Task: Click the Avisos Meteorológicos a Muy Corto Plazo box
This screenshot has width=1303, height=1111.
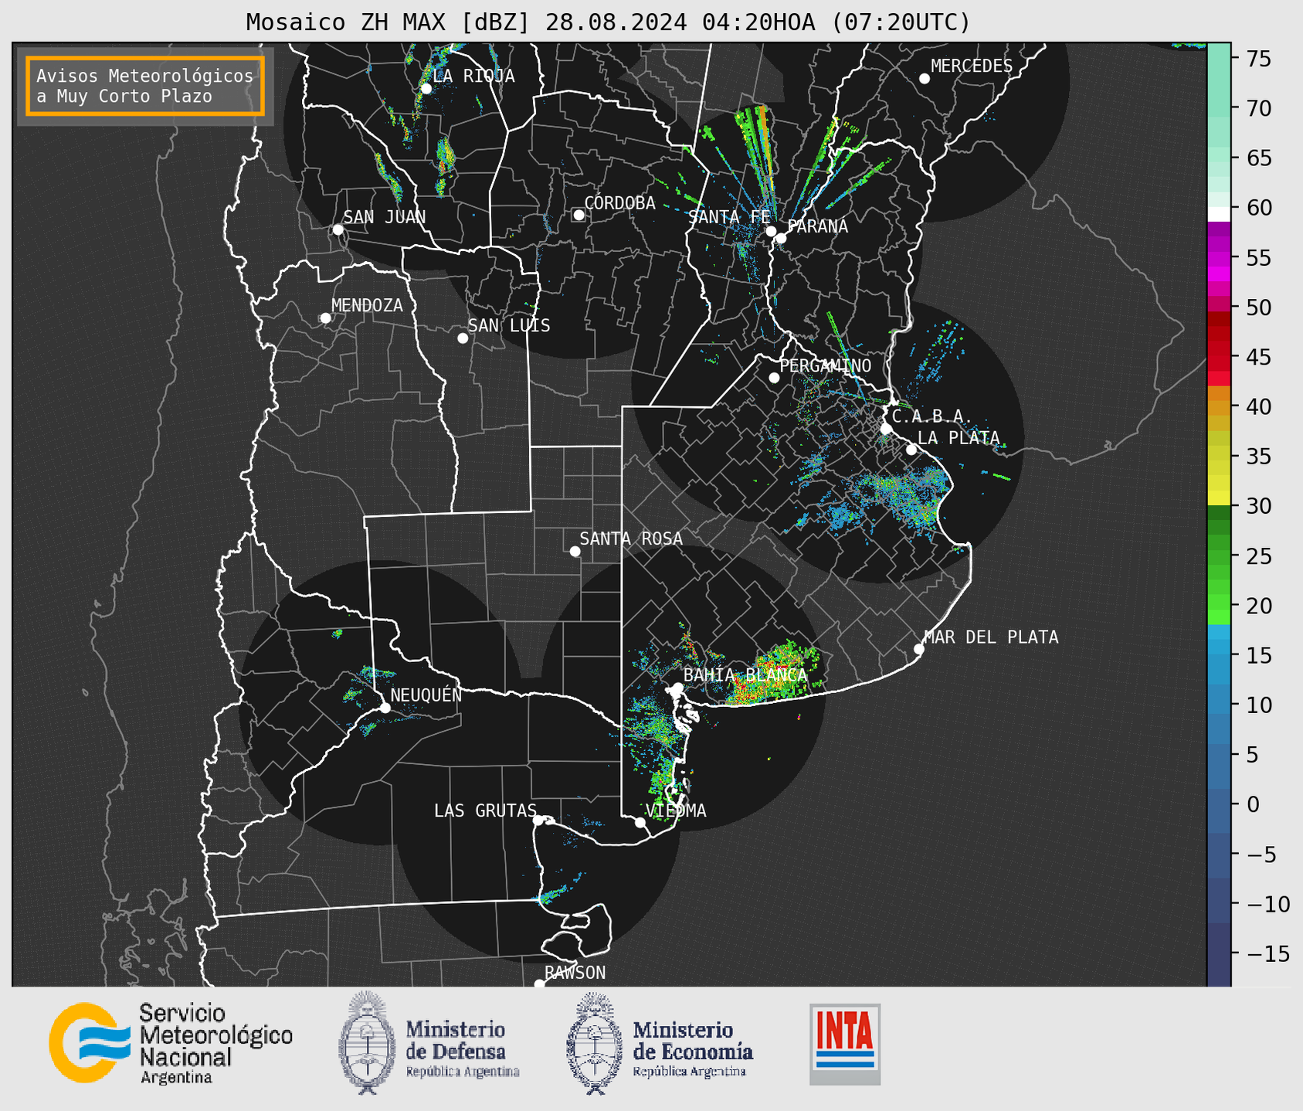Action: 145,86
